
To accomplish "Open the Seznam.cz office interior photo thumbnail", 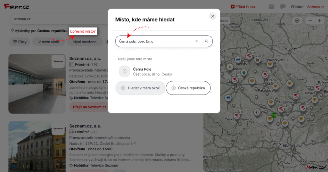I will coord(37,84).
